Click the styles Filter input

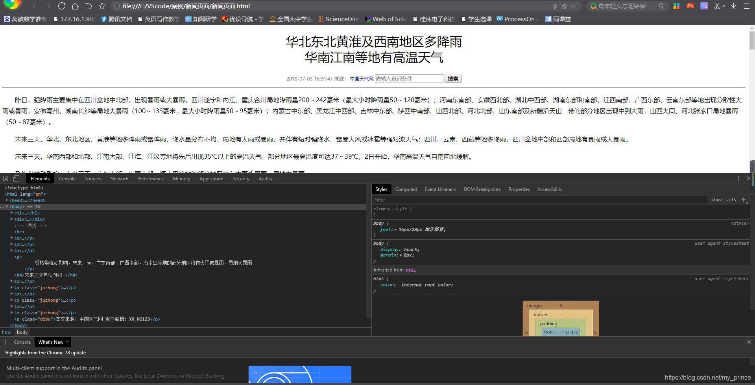(x=540, y=200)
